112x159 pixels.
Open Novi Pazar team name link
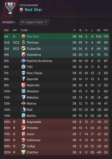click(35, 73)
